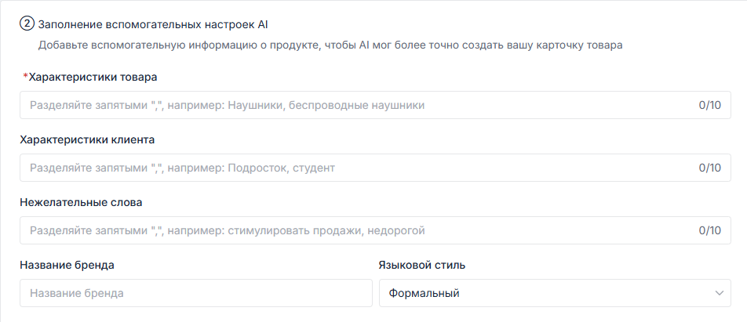This screenshot has width=747, height=322.
Task: Focus the Название бренда input field
Action: [x=196, y=293]
